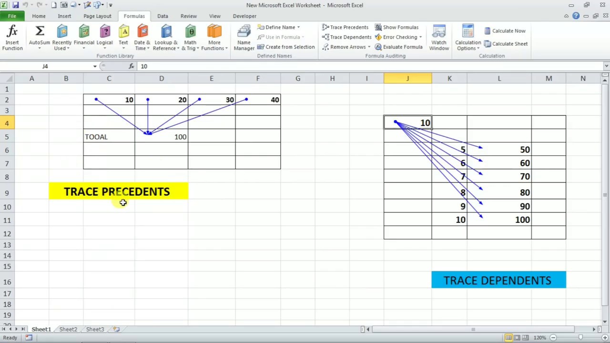Click Calculate Now

(505, 30)
